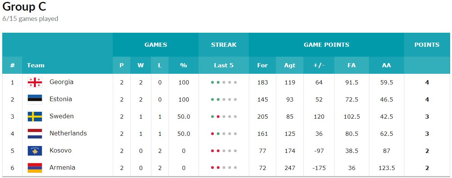Sort table by Team column header
Viewport: 452px width, 178px height.
[x=36, y=65]
